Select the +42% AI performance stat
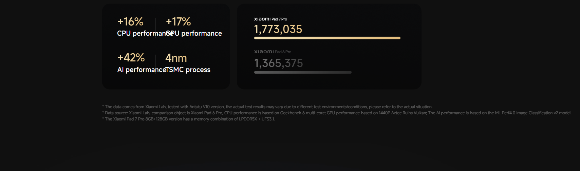580x171 pixels. click(131, 58)
